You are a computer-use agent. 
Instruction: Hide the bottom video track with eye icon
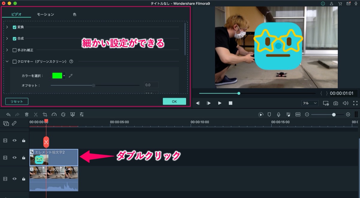[14, 179]
